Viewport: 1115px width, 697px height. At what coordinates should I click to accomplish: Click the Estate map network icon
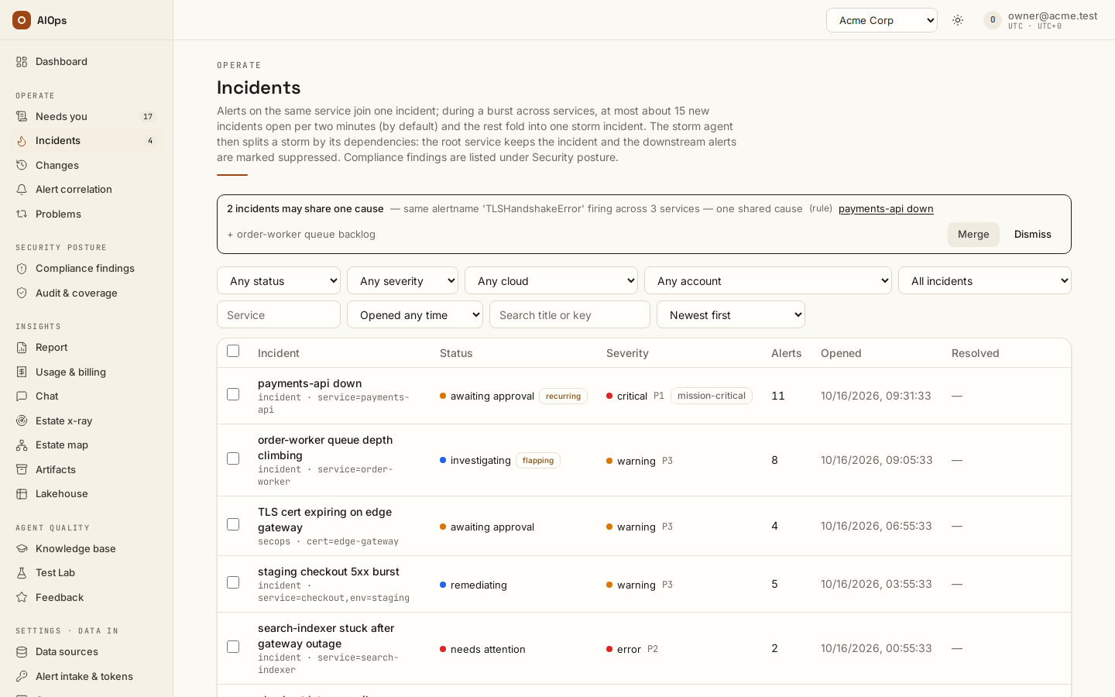click(x=22, y=445)
